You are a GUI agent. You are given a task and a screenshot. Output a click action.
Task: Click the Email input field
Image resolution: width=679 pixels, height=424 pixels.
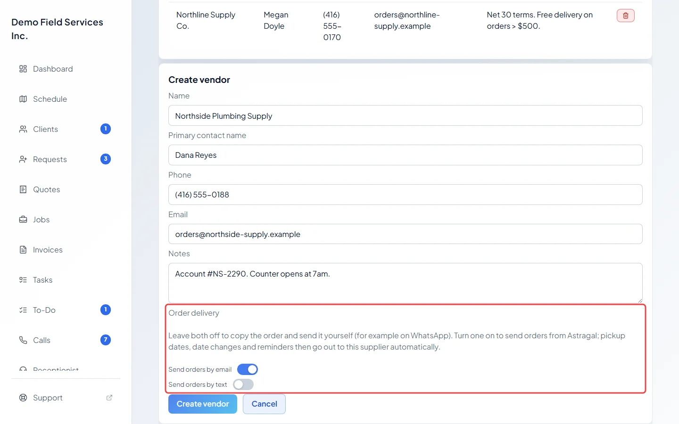(405, 234)
